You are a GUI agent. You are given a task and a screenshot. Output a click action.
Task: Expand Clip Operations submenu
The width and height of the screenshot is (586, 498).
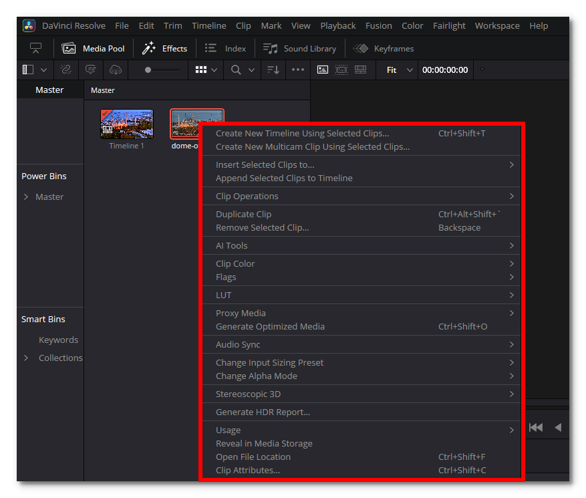(x=361, y=197)
